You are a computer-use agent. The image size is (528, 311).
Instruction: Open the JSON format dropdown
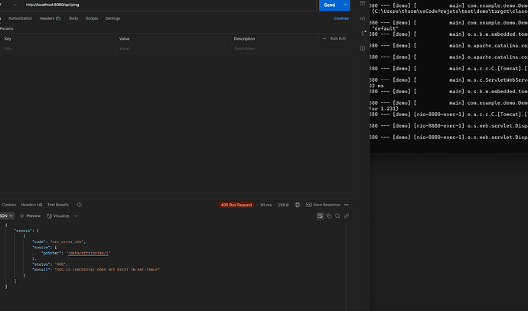7,215
